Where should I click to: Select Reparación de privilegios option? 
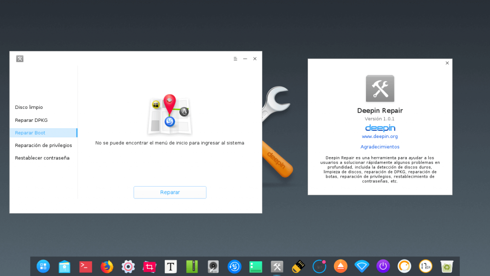tap(44, 145)
